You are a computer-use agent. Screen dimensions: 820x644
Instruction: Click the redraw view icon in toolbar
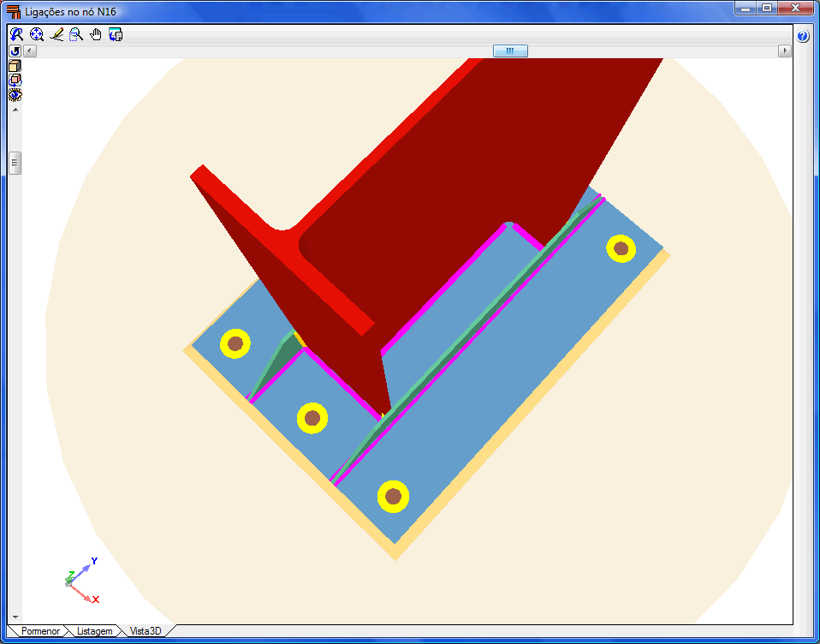pos(17,34)
